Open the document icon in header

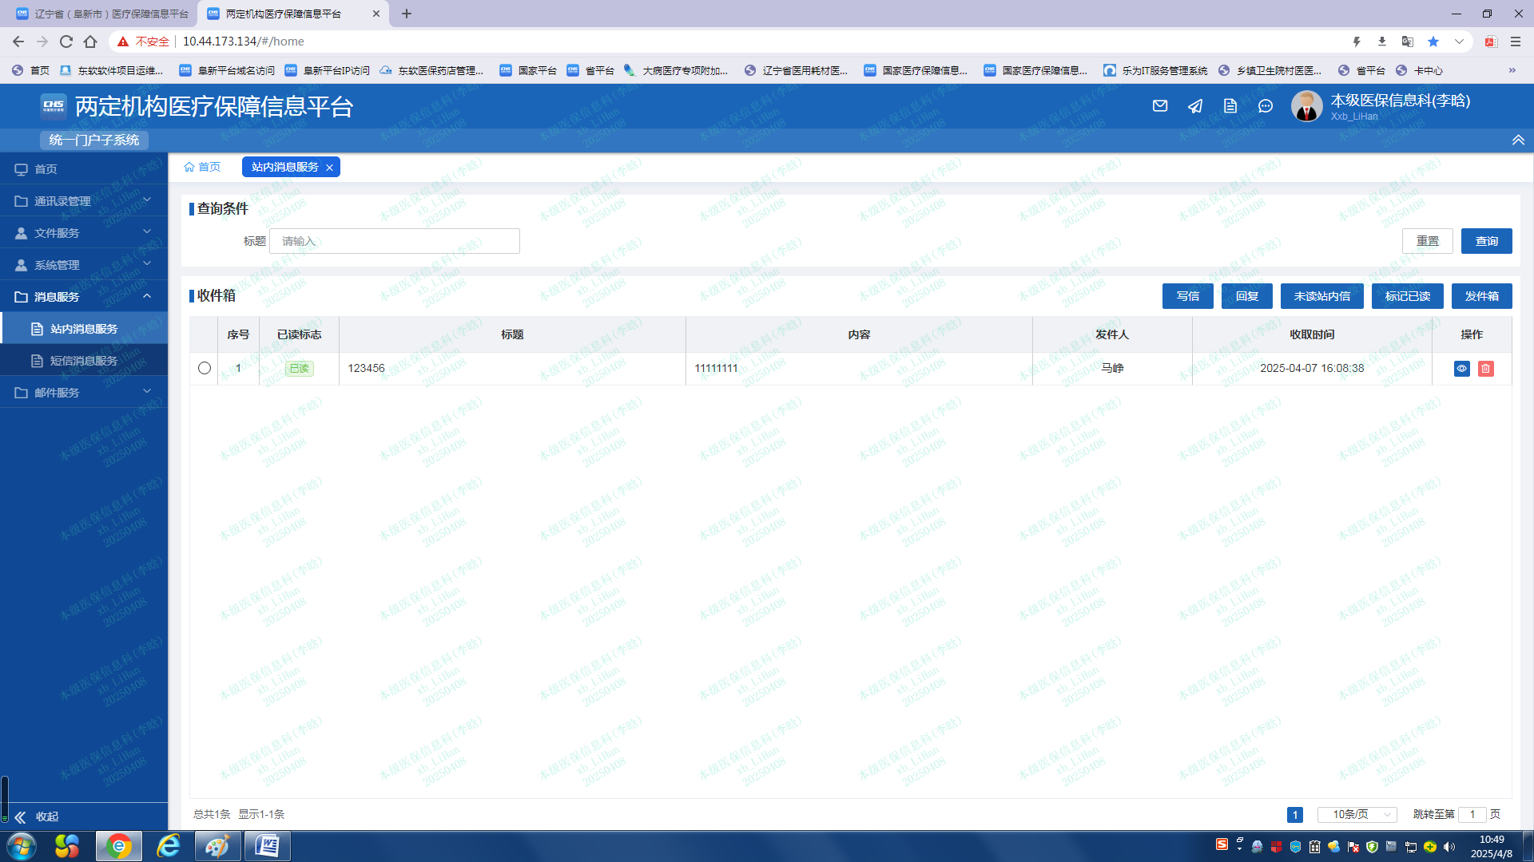[x=1230, y=105]
